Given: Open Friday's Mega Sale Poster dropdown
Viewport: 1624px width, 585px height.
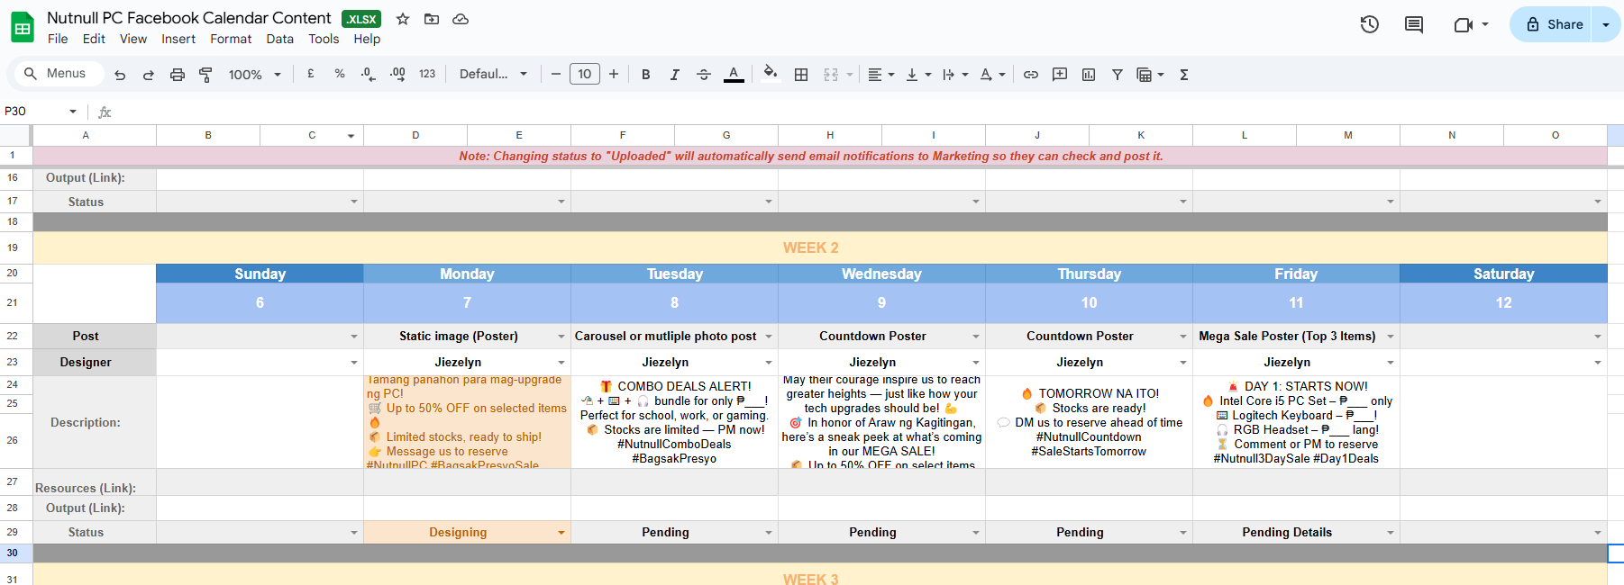Looking at the screenshot, I should point(1391,337).
